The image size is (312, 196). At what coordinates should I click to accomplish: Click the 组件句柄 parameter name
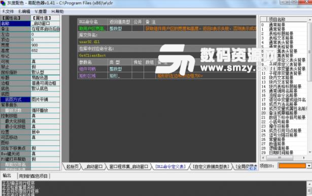tap(88, 69)
